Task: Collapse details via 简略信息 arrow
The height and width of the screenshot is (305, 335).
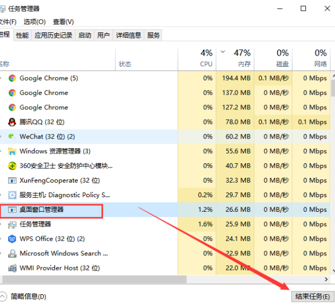Action: [3, 296]
